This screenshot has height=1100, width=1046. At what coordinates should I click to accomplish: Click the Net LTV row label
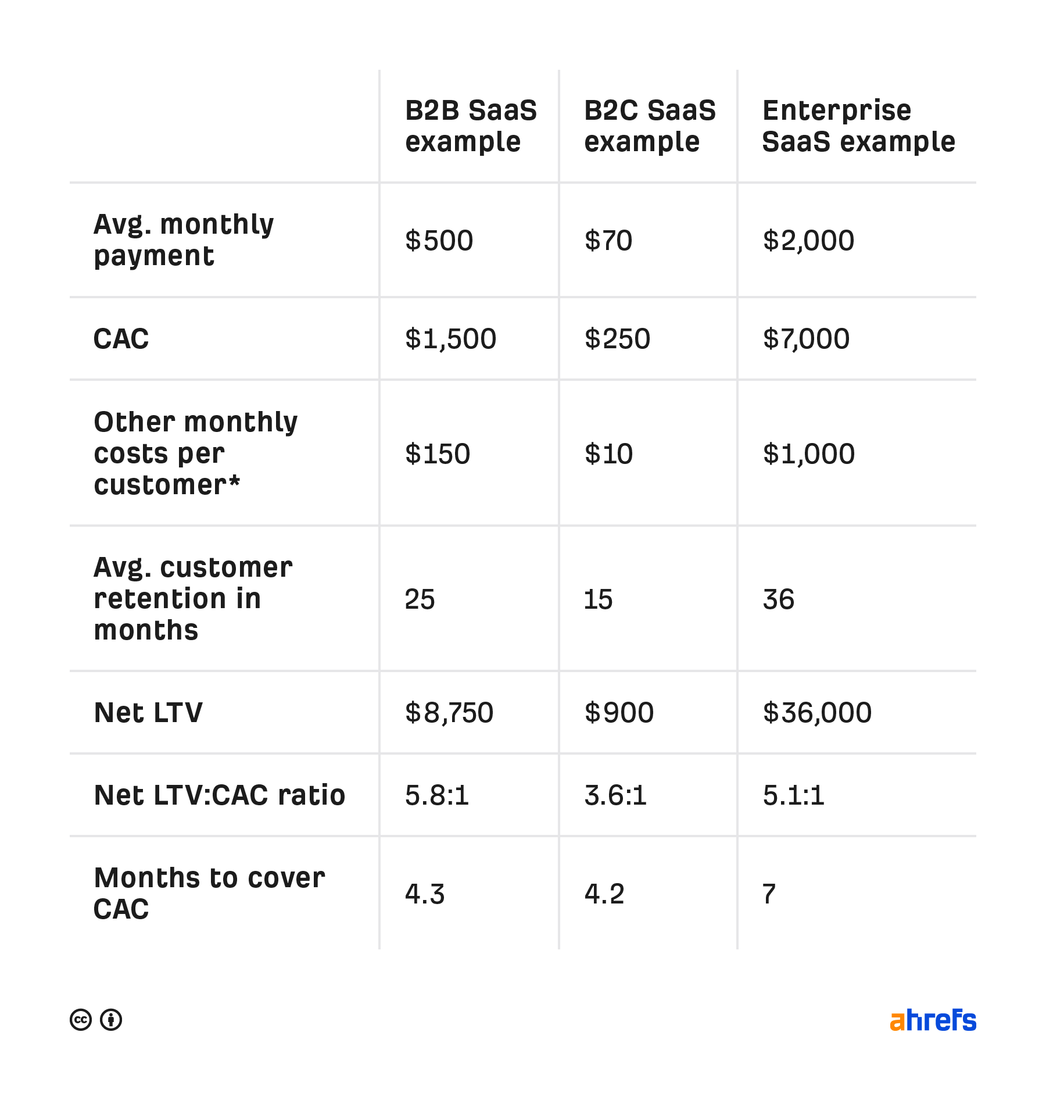[148, 713]
